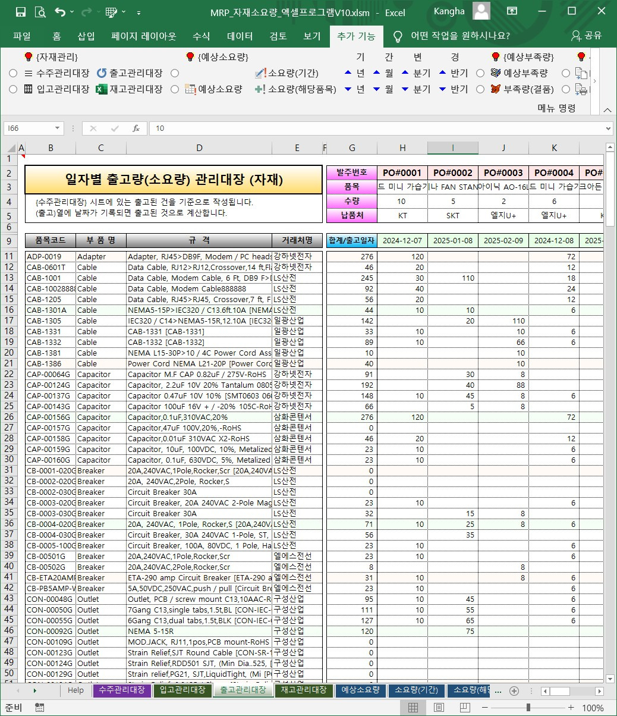Screen dimensions: 617x716
Task: Switch to the 예상소요량 sheet tab
Action: coord(361,690)
